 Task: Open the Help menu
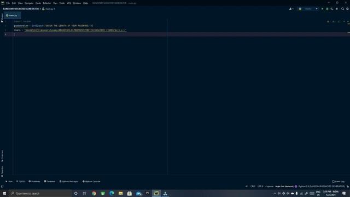(x=85, y=3)
